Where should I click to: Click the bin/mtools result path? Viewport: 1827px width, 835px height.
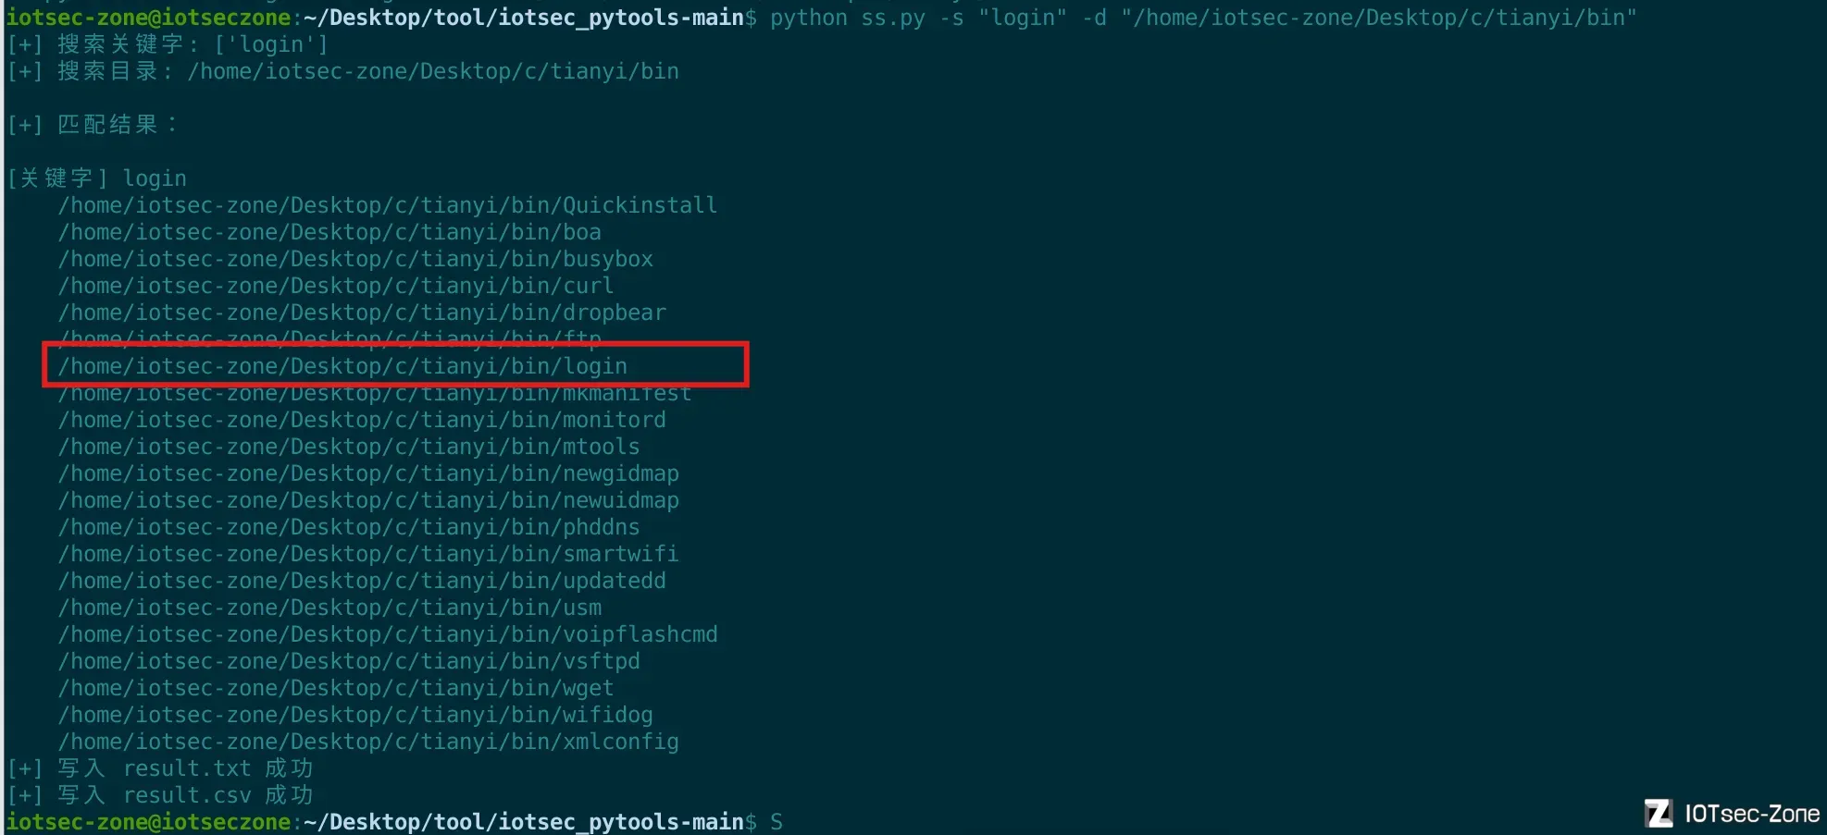pyautogui.click(x=349, y=447)
